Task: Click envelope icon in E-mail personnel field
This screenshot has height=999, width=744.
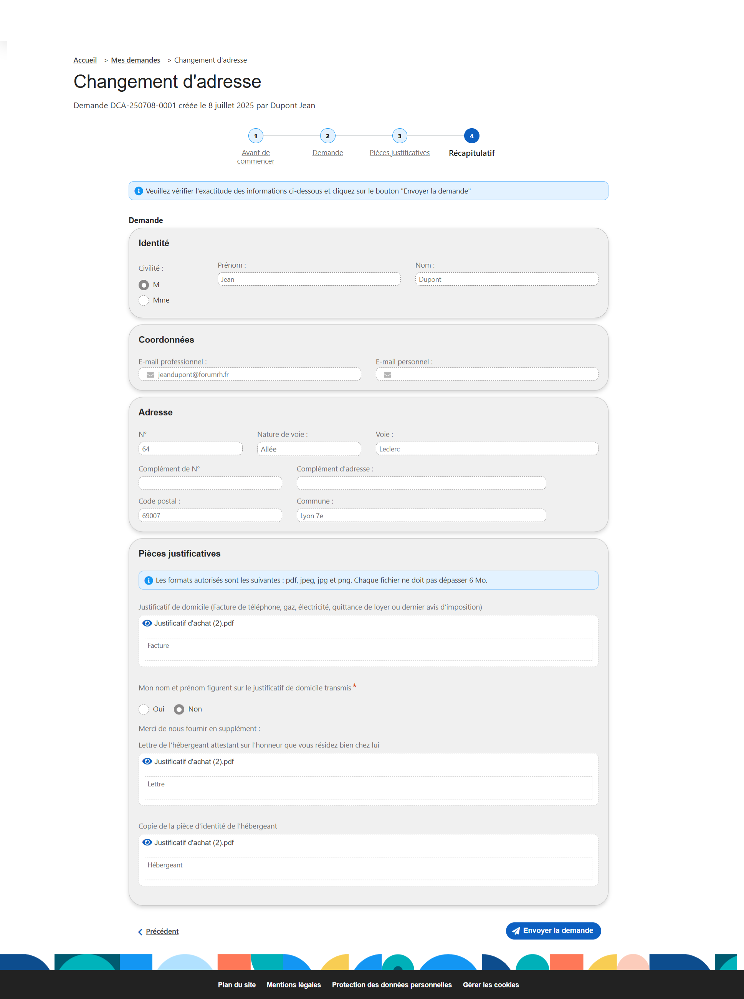Action: click(387, 375)
